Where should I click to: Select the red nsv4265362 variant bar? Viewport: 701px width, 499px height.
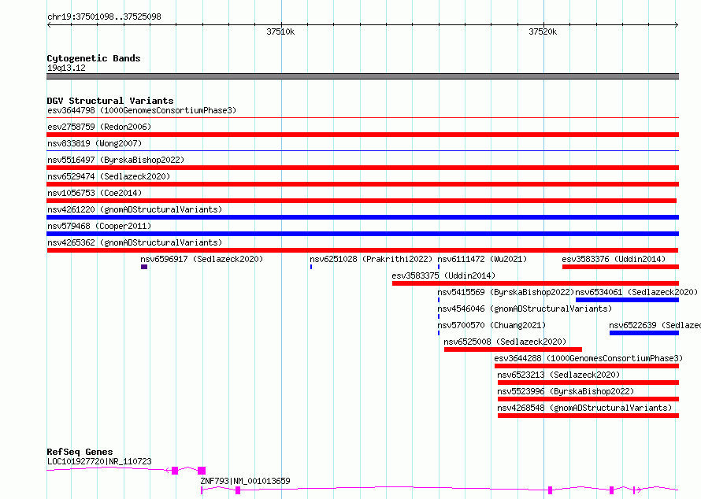[362, 250]
